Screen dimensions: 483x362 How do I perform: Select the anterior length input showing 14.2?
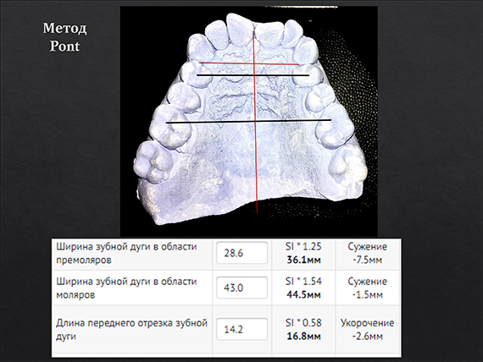(241, 329)
